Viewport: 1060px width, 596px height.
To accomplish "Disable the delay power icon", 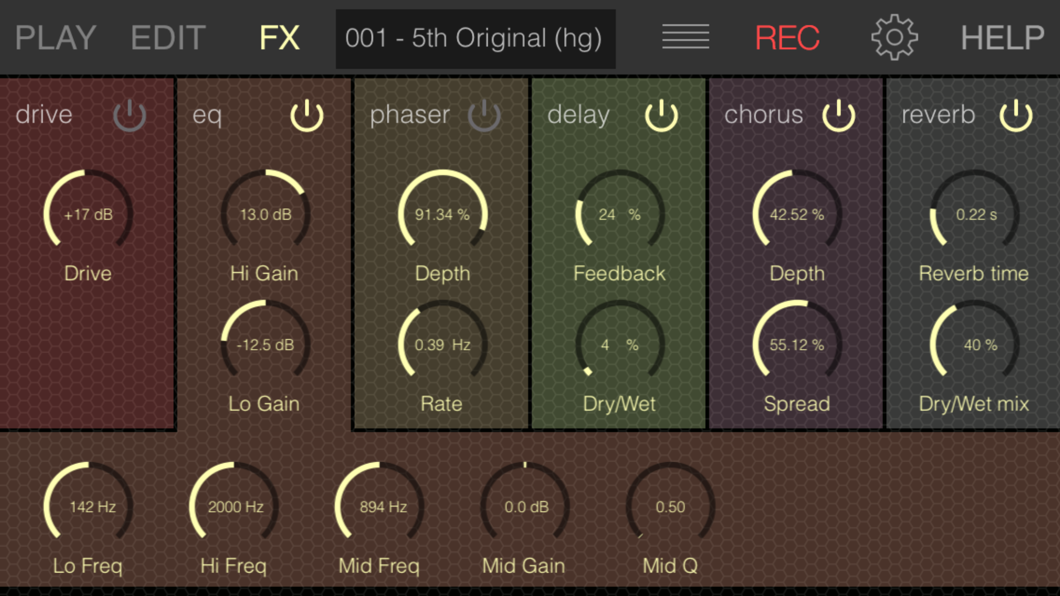I will pyautogui.click(x=661, y=115).
